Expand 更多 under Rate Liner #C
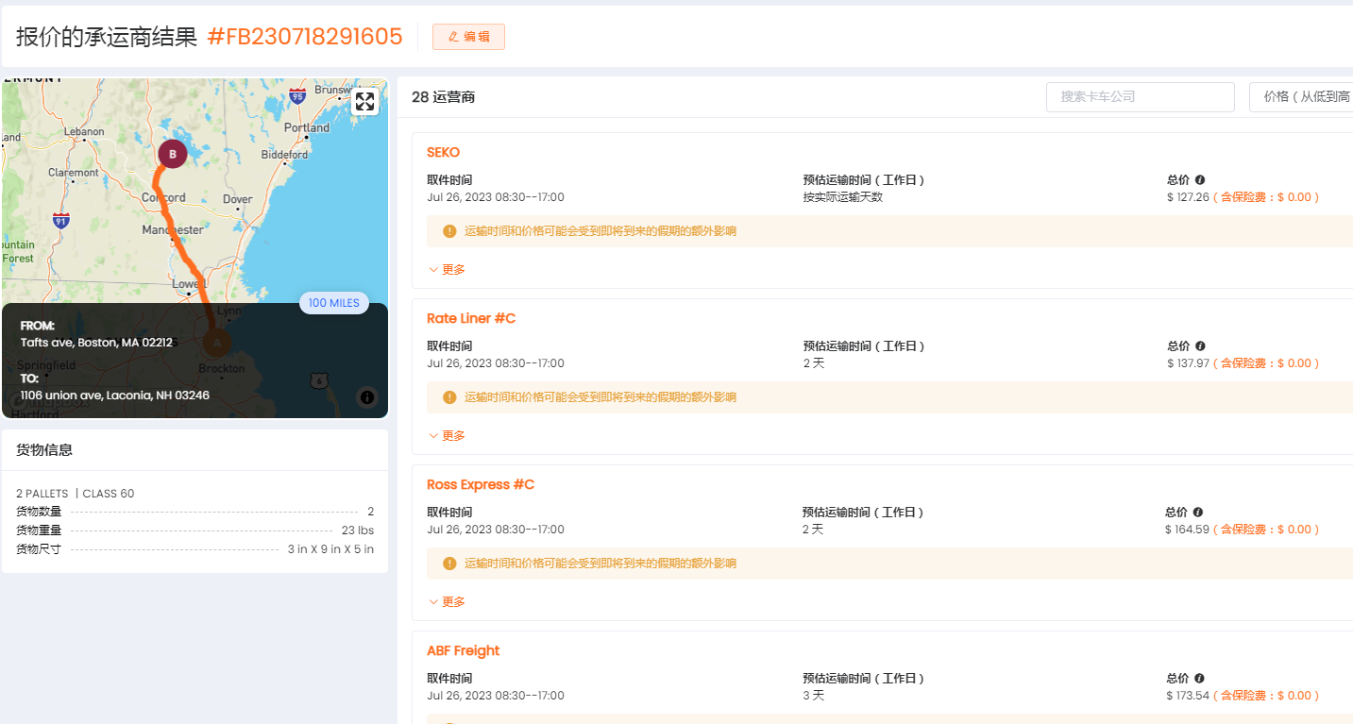 click(447, 435)
